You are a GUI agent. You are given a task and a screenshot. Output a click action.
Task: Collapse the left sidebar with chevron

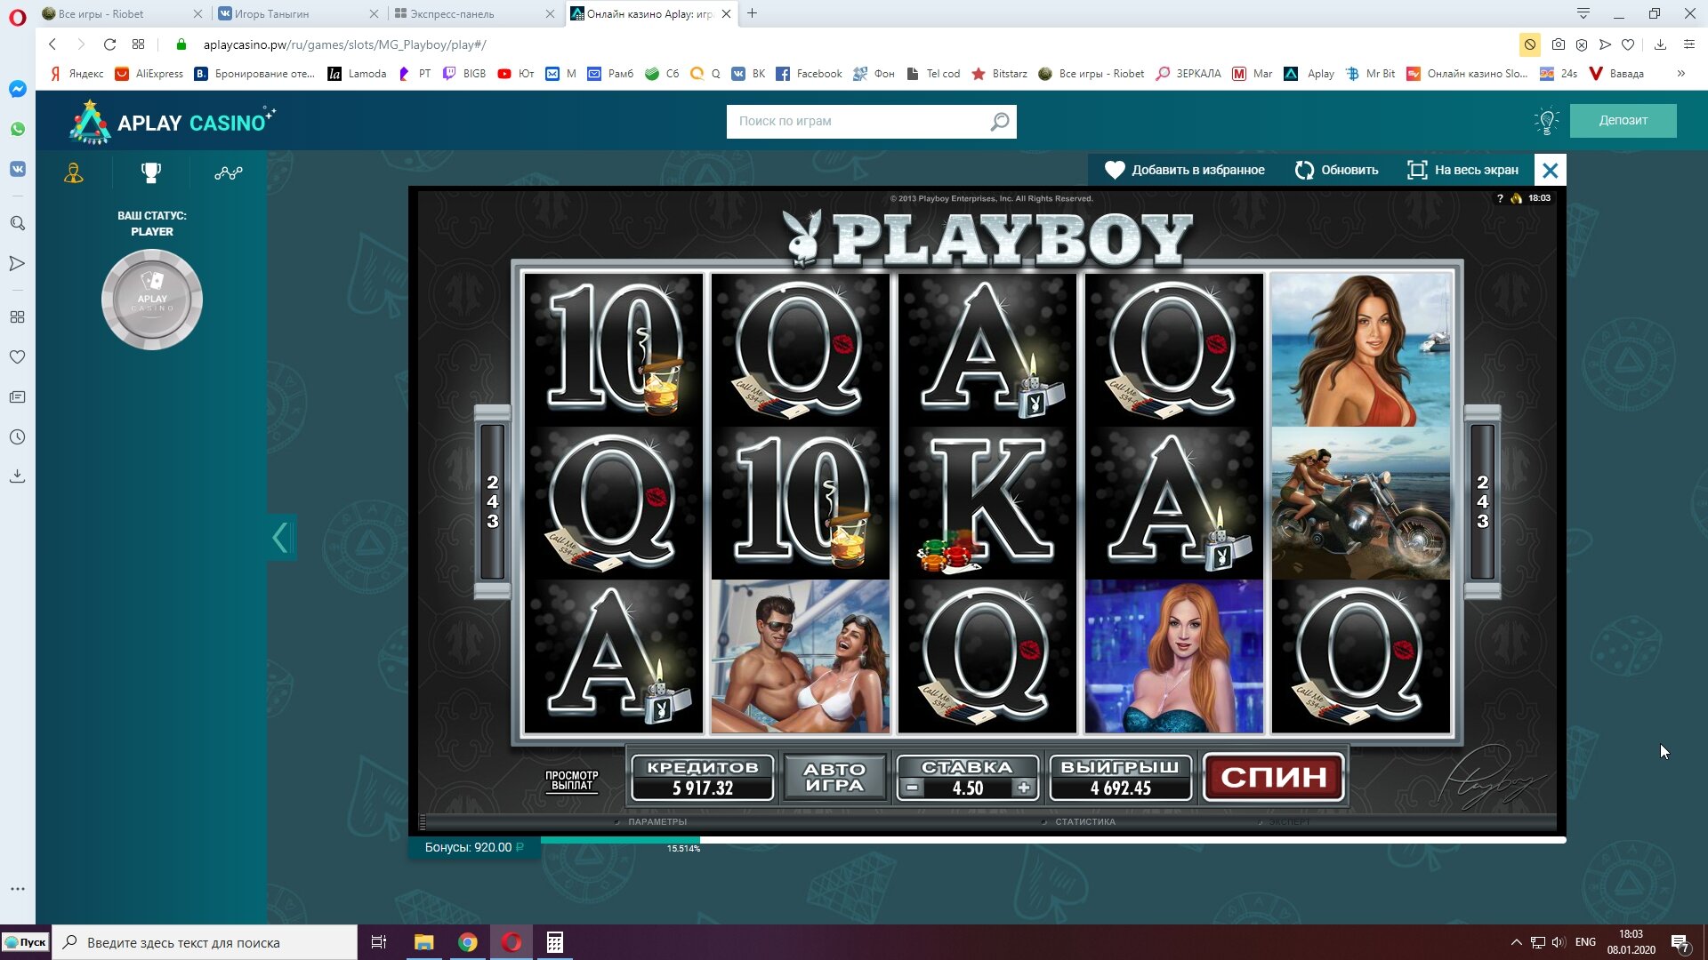[x=281, y=538]
